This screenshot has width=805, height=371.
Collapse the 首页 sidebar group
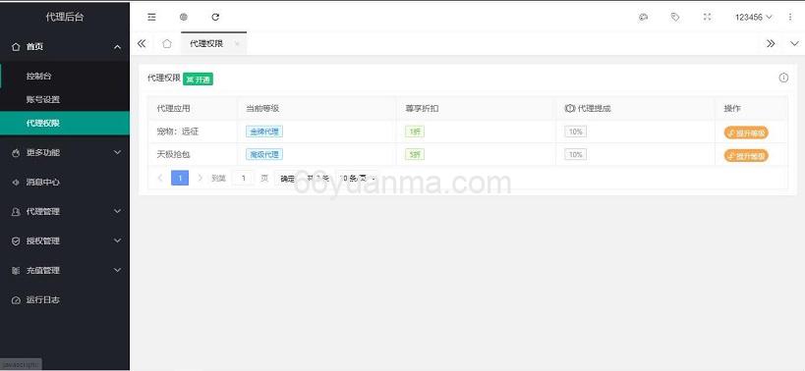pos(65,47)
